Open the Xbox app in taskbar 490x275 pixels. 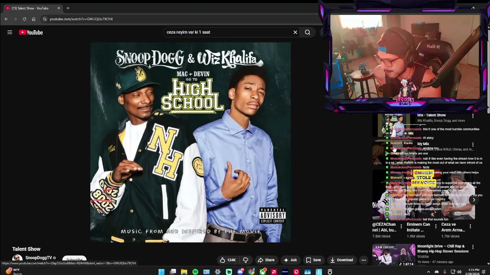click(263, 272)
